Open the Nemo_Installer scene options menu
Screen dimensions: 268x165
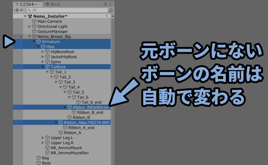[x=107, y=16]
